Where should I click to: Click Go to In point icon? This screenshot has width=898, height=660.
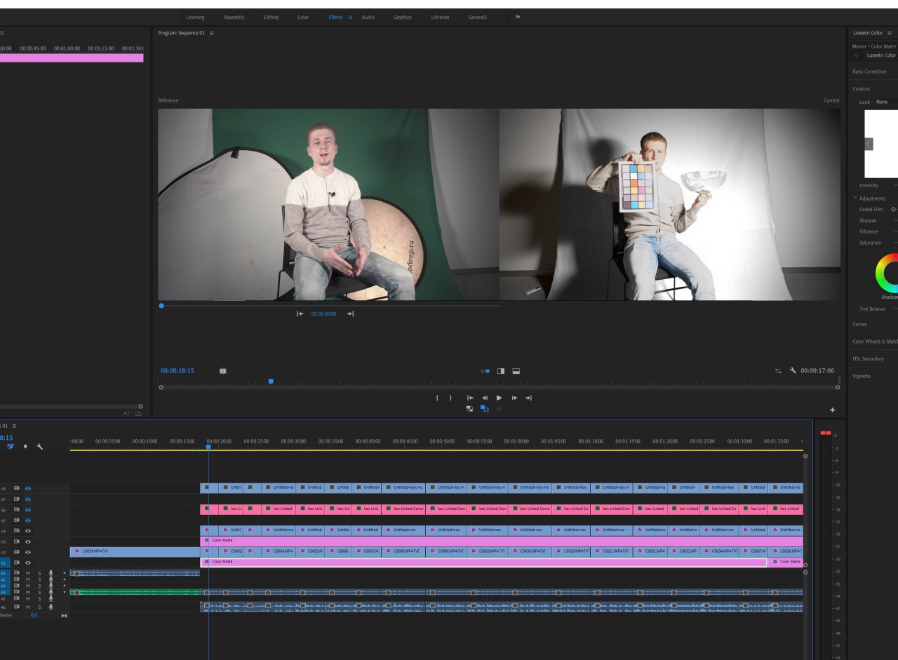469,398
